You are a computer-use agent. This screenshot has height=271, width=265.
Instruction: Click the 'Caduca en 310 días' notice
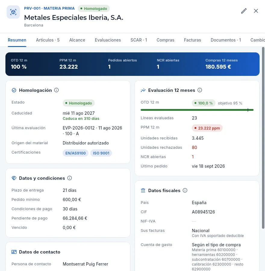tap(81, 119)
